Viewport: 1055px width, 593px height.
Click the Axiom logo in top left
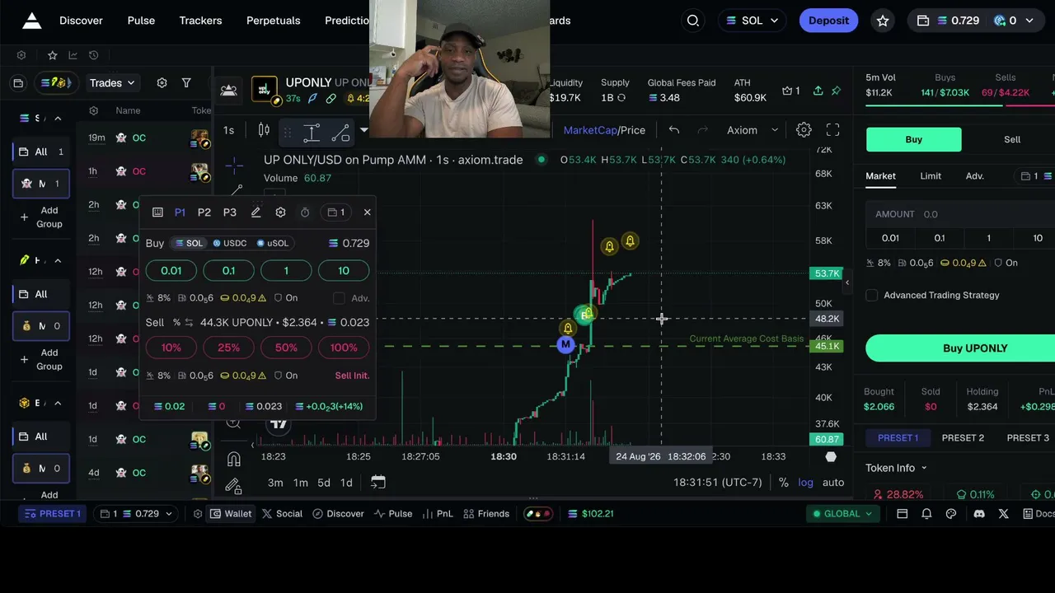[x=31, y=21]
